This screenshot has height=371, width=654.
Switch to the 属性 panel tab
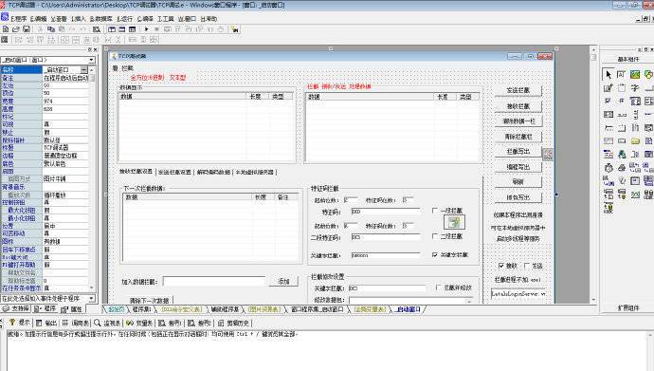tap(72, 309)
